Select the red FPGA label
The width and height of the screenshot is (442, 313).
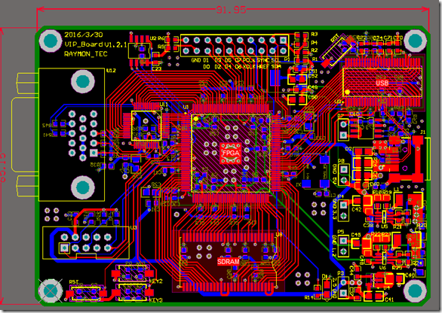click(x=231, y=153)
